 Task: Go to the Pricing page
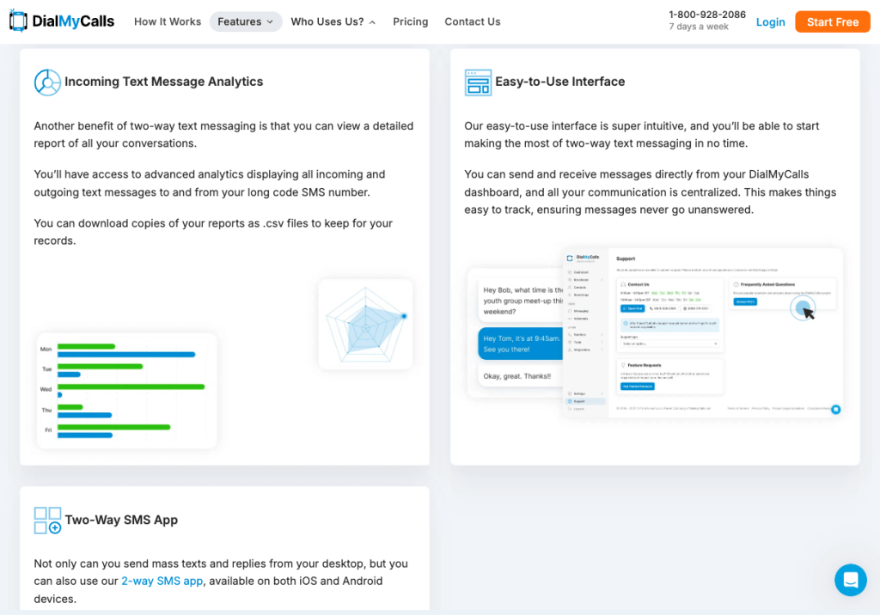(x=410, y=21)
